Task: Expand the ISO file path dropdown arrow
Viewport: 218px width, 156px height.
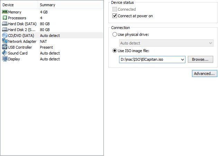Action: (x=182, y=60)
